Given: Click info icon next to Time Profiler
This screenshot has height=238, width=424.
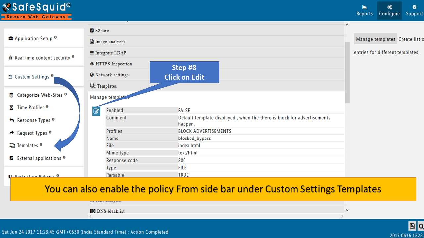Looking at the screenshot, I should pyautogui.click(x=47, y=107).
